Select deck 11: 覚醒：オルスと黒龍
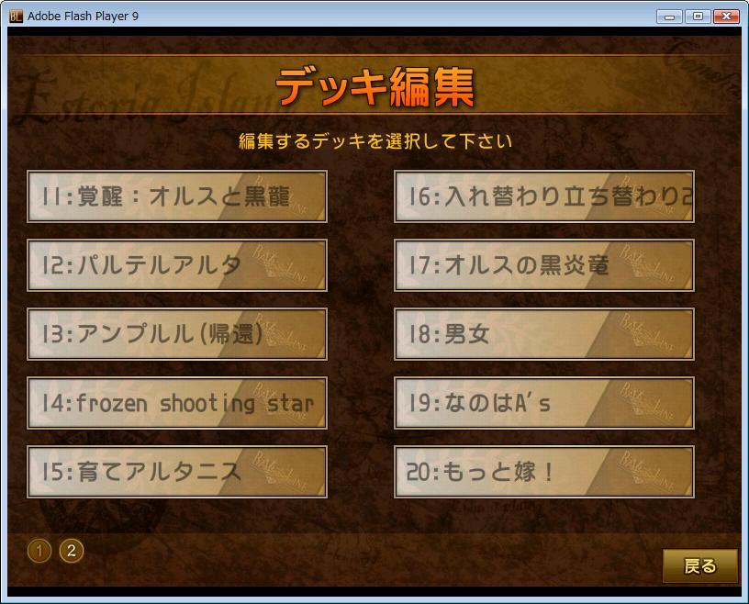 (177, 196)
